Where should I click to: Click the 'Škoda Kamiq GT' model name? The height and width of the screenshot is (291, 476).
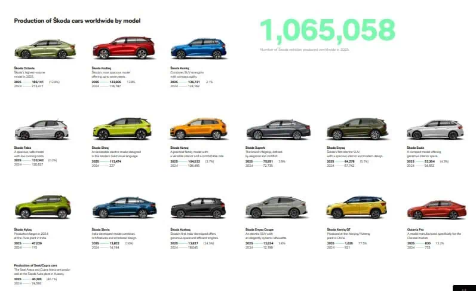[339, 229]
